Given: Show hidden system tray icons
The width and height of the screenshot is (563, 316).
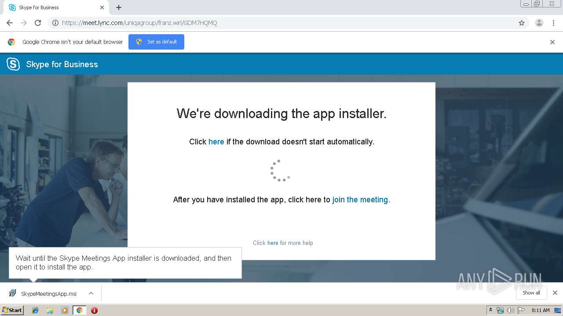Looking at the screenshot, I should 490,310.
